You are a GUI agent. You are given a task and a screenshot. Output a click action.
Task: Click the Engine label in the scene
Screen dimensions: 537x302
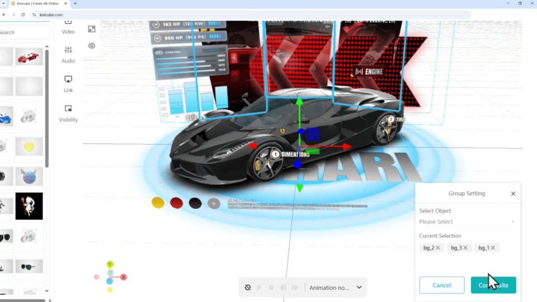pyautogui.click(x=369, y=72)
